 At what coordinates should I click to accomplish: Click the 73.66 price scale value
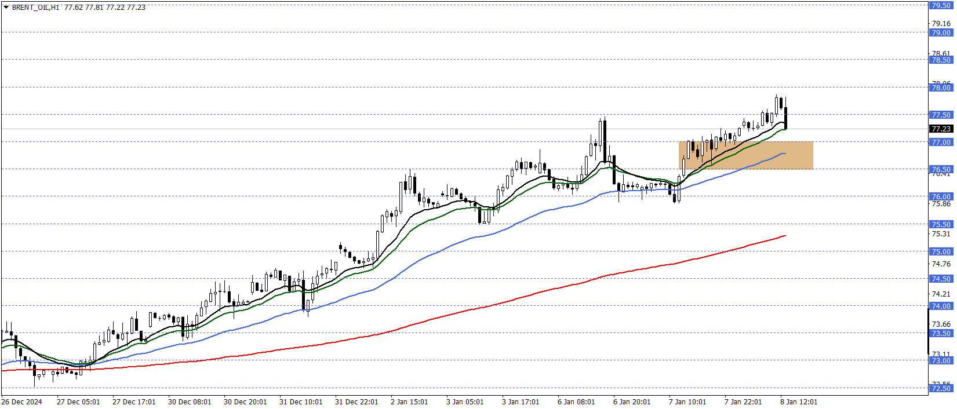pyautogui.click(x=941, y=324)
